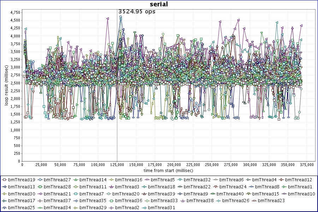Click the bmThread21 legend left-triangle marker

(40, 194)
